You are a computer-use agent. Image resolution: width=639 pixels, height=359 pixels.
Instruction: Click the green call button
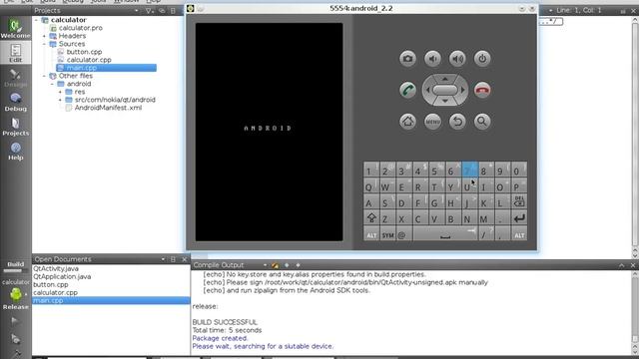coord(407,90)
